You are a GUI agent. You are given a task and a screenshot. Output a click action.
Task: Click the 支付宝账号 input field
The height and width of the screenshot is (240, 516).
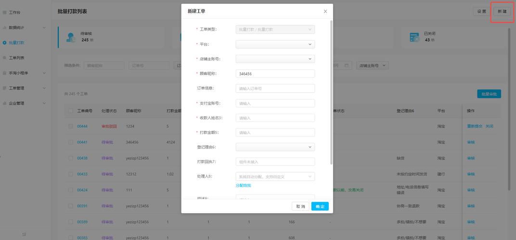tap(275, 103)
